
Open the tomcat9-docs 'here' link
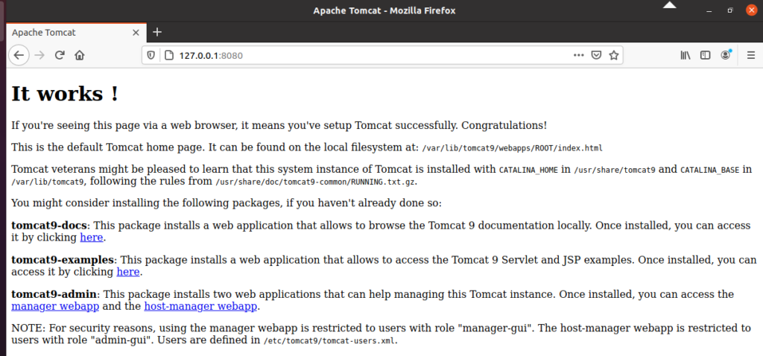pyautogui.click(x=92, y=238)
